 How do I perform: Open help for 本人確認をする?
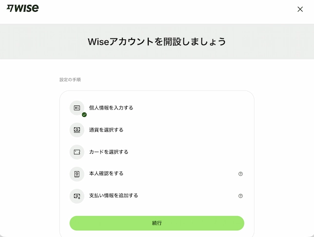click(x=240, y=174)
